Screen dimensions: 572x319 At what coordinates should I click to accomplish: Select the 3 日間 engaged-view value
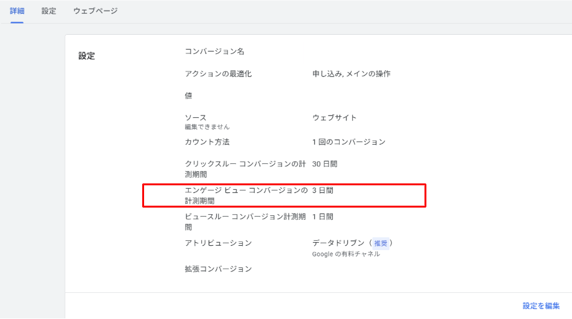point(322,191)
